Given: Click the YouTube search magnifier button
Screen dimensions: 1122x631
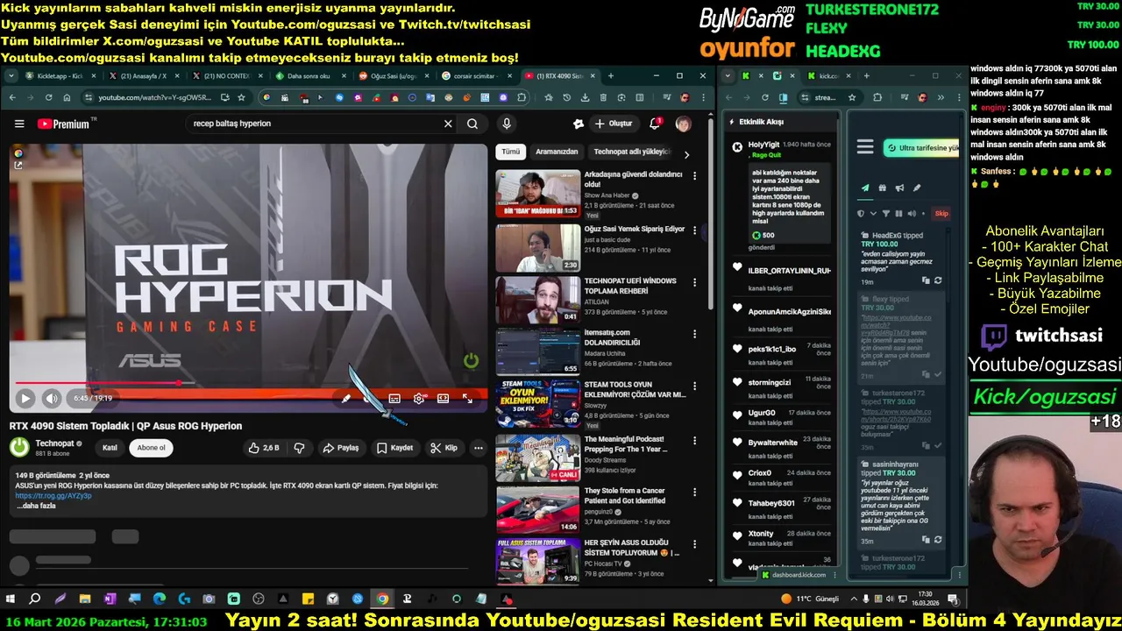Looking at the screenshot, I should [x=472, y=124].
